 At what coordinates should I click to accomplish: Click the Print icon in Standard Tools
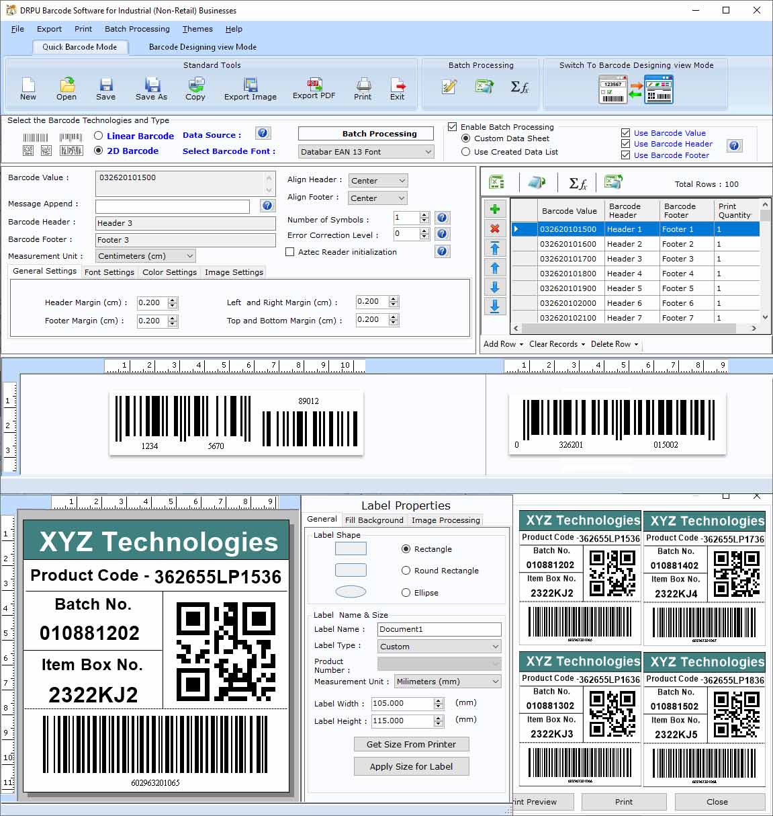(x=363, y=87)
